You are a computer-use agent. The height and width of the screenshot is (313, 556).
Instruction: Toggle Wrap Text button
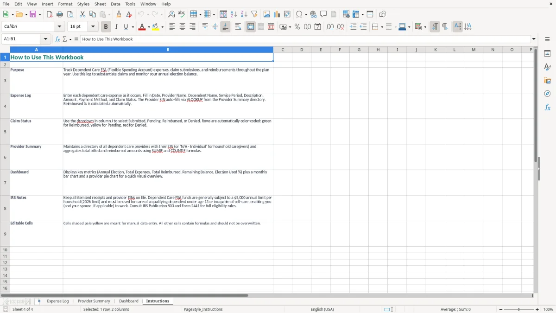[238, 27]
